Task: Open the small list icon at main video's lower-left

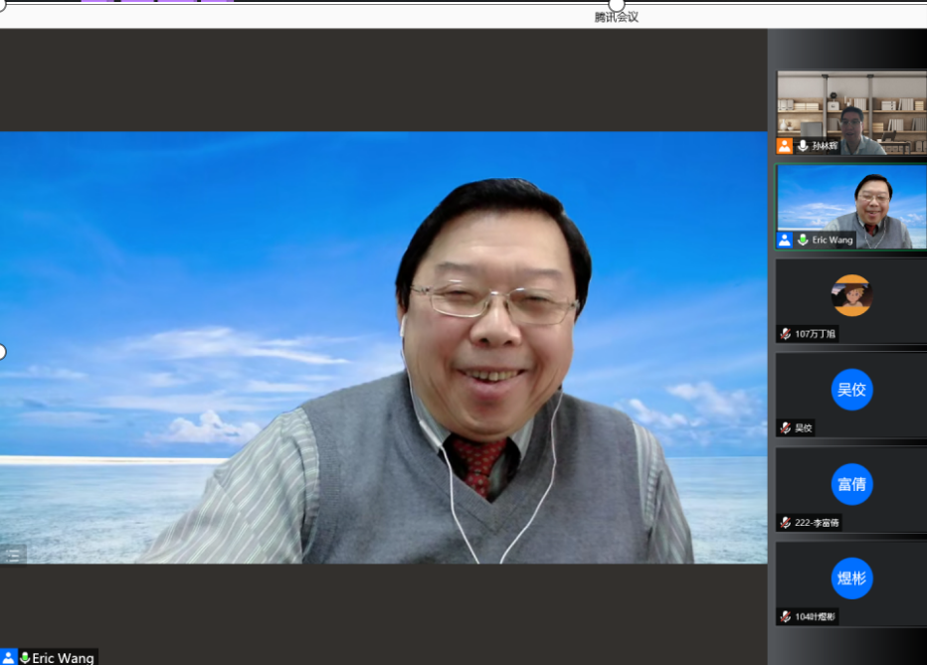Action: coord(13,554)
